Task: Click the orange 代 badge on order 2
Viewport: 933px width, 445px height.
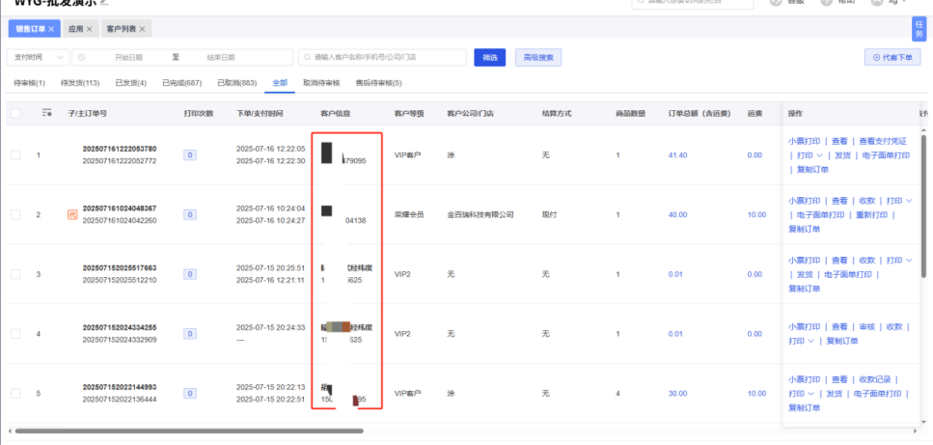Action: tap(71, 214)
